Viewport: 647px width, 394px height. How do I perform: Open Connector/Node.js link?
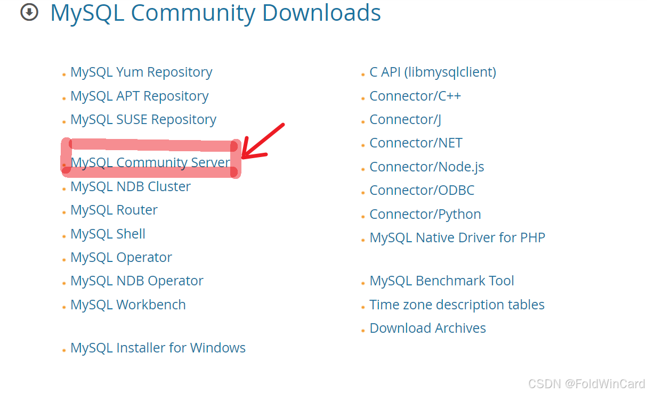[x=427, y=167]
